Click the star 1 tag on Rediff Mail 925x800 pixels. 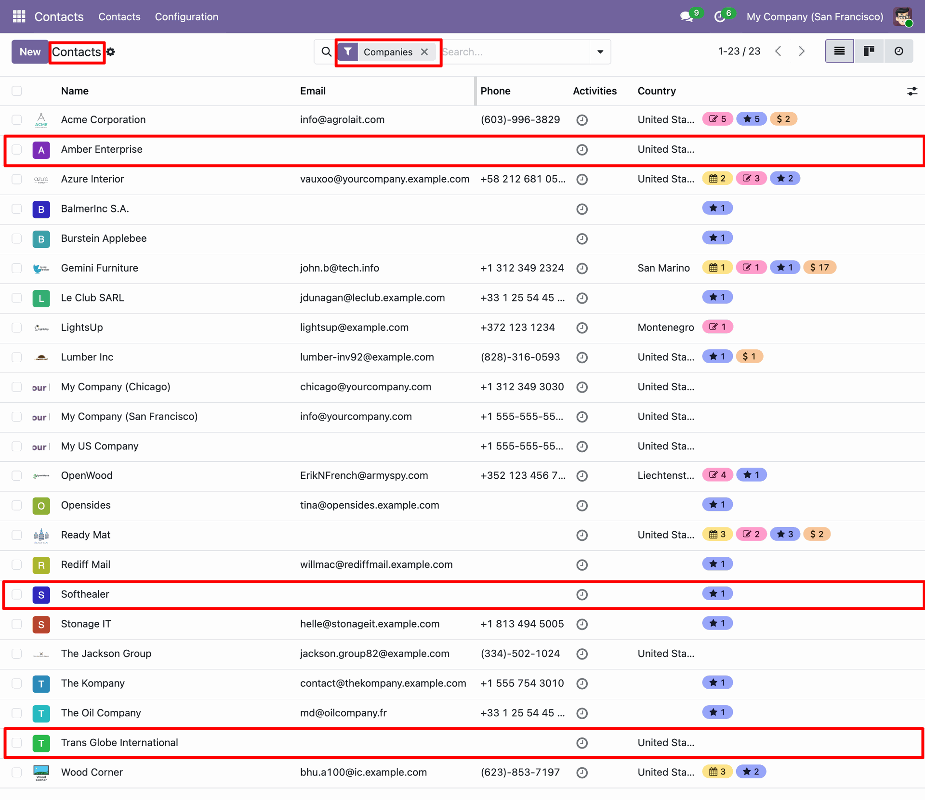[717, 564]
